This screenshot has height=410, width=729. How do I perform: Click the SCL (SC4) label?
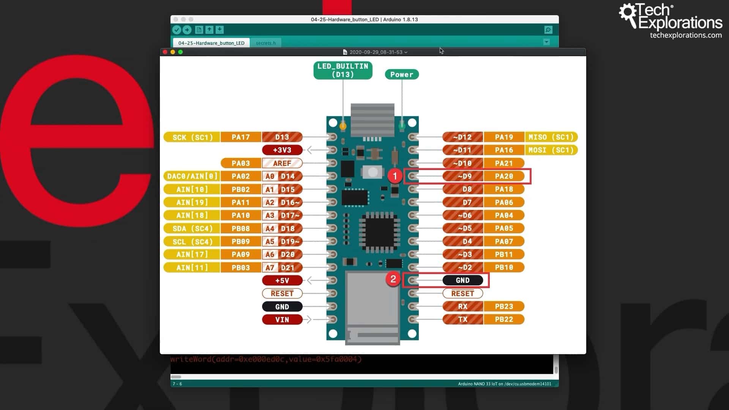point(192,241)
